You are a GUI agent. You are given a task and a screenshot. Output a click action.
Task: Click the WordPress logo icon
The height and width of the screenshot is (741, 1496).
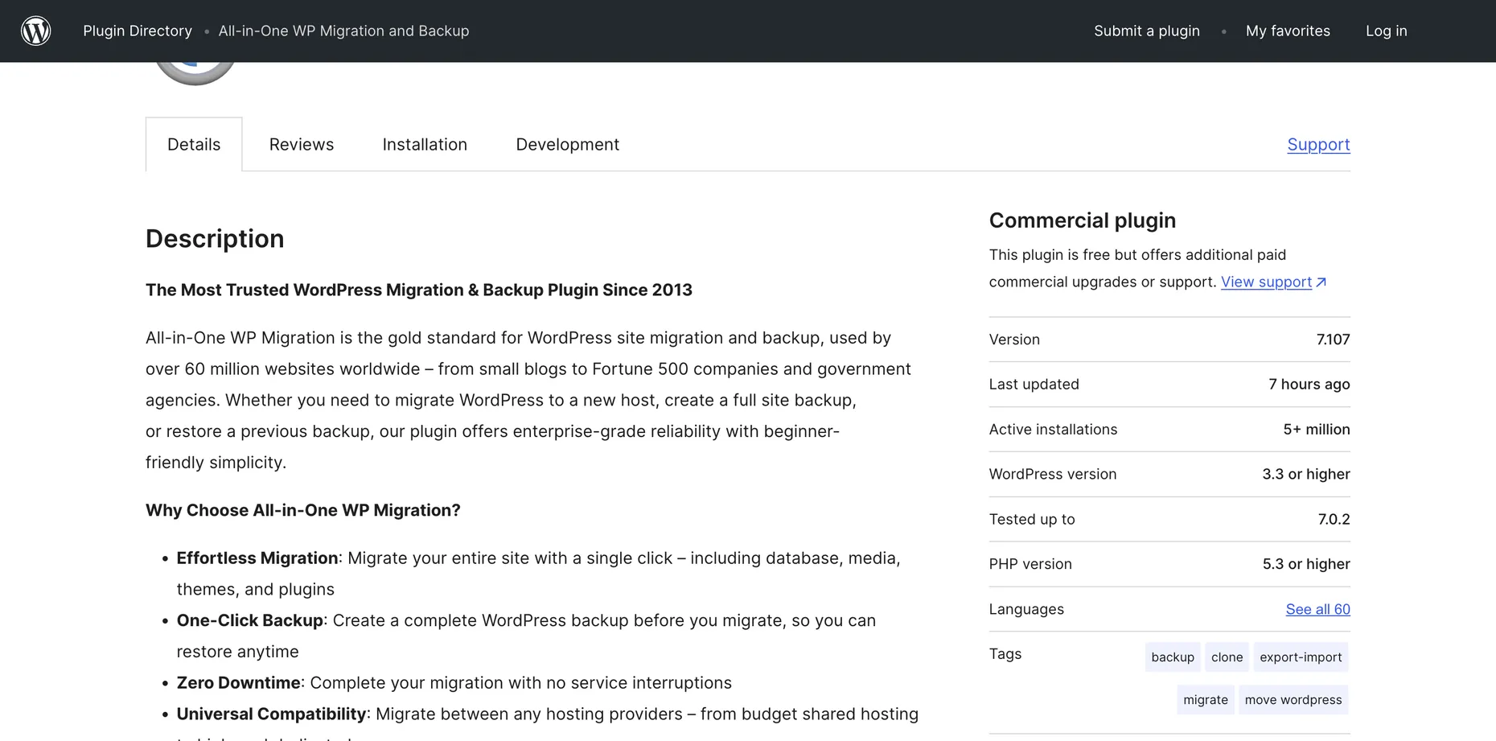(35, 31)
